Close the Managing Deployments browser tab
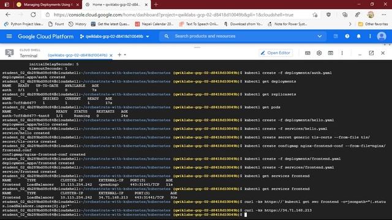Image resolution: width=392 pixels, height=220 pixels. 78,4
